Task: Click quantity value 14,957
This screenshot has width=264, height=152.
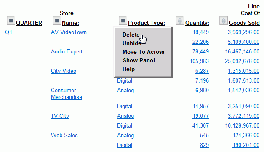Action: [x=200, y=107]
